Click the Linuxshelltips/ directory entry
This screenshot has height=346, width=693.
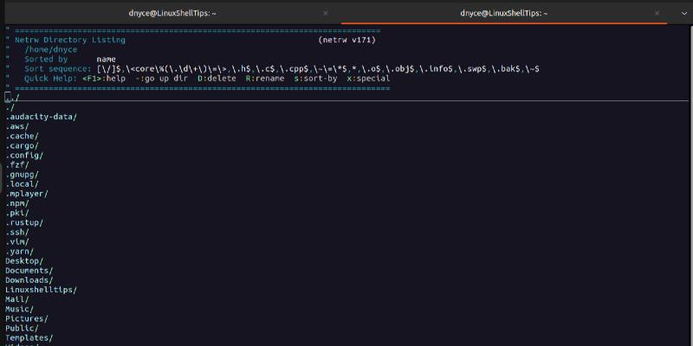[41, 290]
